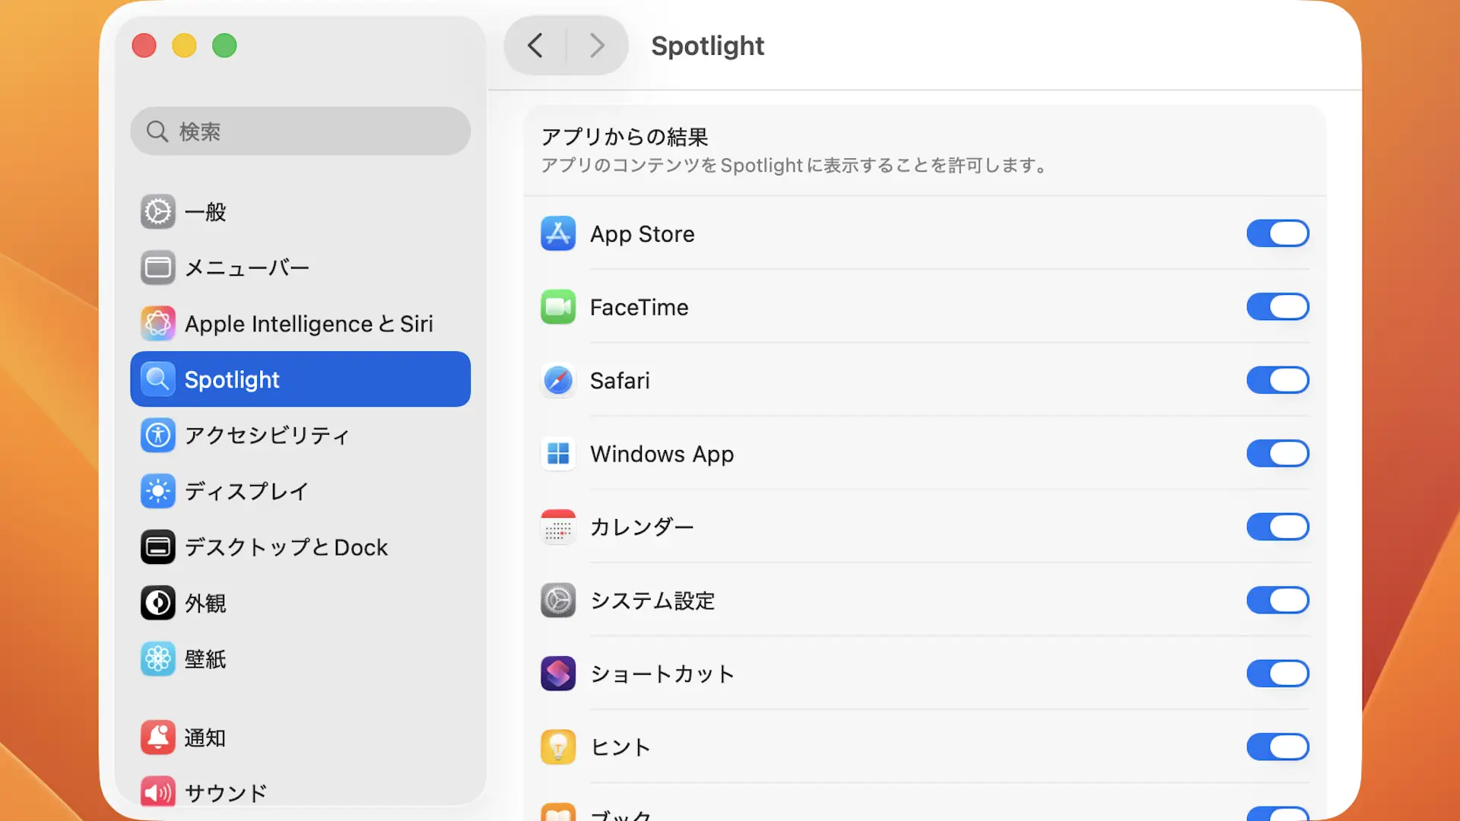Viewport: 1460px width, 821px height.
Task: Open the 通知 settings pane
Action: 300,737
